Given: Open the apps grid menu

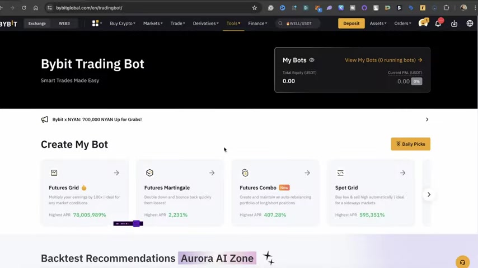Looking at the screenshot, I should pos(97,23).
